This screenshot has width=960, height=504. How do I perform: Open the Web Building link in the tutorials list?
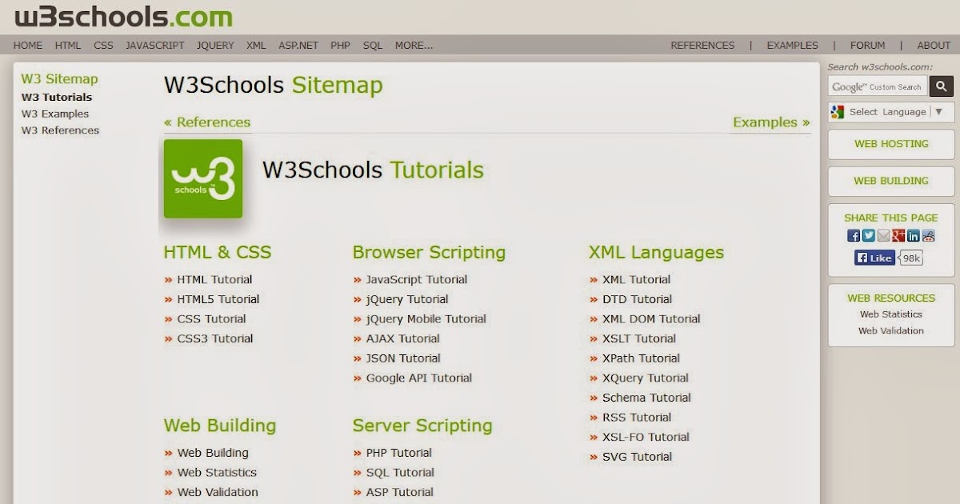tap(213, 453)
